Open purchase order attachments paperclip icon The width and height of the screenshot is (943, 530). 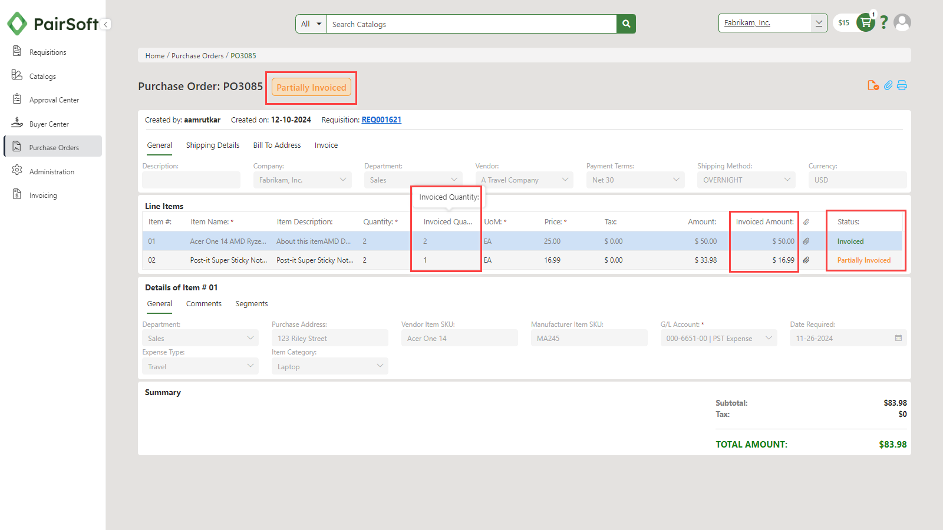[x=888, y=85]
